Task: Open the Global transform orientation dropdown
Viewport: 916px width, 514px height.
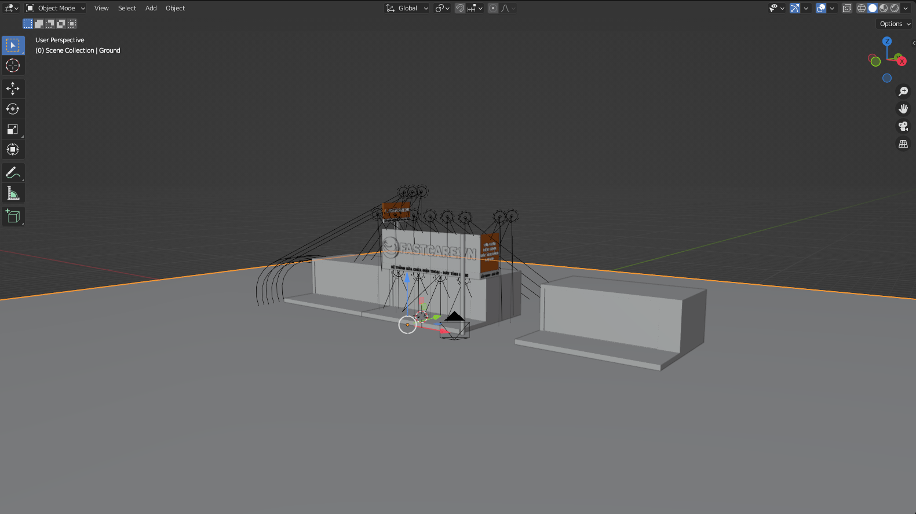Action: pos(407,8)
